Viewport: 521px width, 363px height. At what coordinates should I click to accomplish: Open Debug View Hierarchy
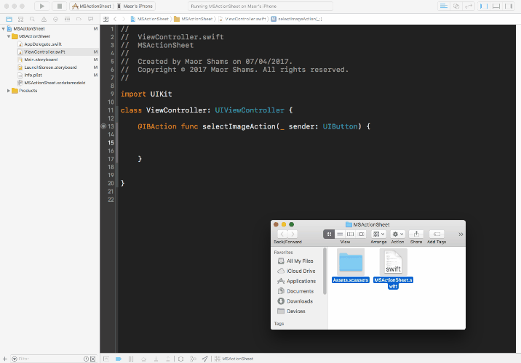180,359
